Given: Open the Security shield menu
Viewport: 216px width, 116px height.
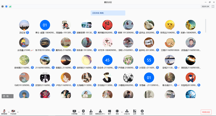Looking at the screenshot, I should (x=83, y=112).
